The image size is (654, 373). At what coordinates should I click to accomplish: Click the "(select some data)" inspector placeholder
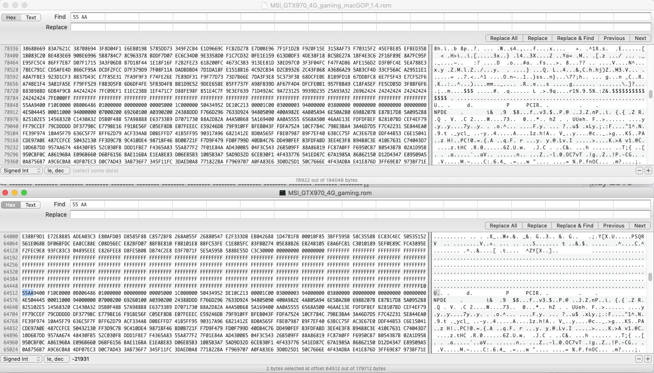tap(96, 170)
